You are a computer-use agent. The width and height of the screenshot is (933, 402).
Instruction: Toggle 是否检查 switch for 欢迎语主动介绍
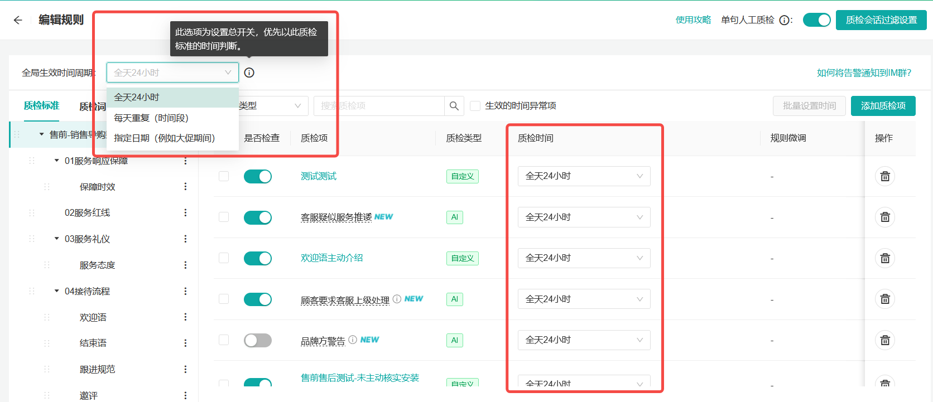coord(258,258)
